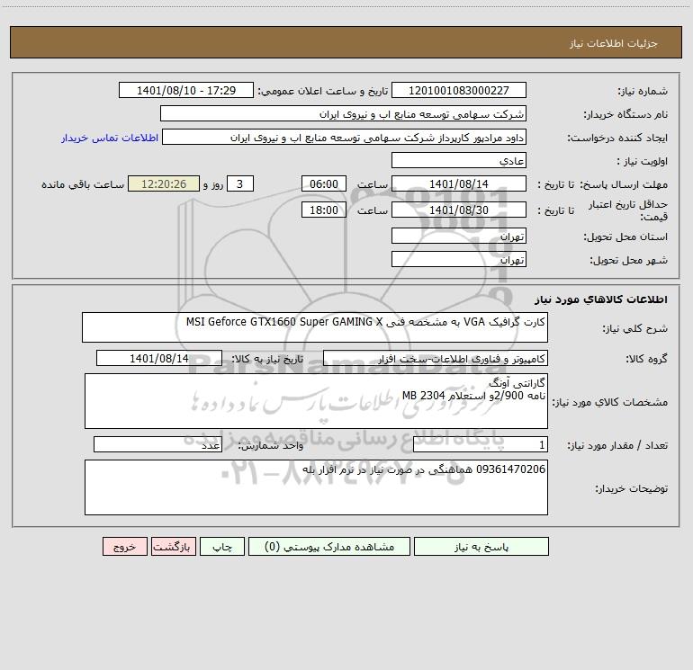Screen dimensions: 693x670
Task: Click the بازگشت back button
Action: (x=173, y=546)
